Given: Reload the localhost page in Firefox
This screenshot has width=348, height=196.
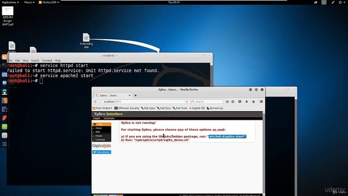Looking at the screenshot, I should click(187, 102).
